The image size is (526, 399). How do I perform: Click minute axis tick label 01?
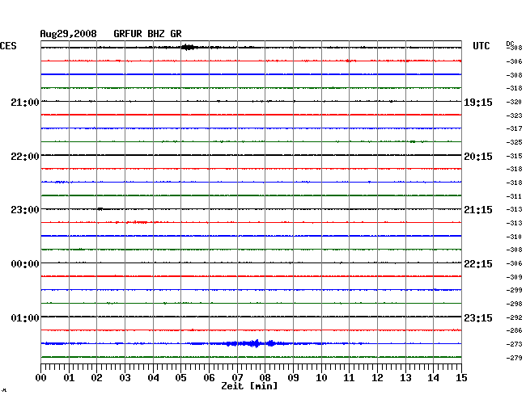69,377
